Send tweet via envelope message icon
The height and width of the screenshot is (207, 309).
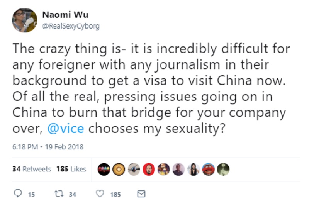[141, 194]
